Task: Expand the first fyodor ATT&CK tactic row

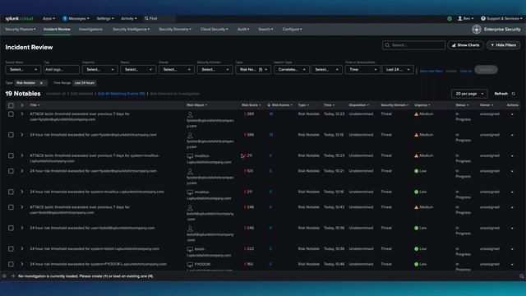Action: [22, 114]
